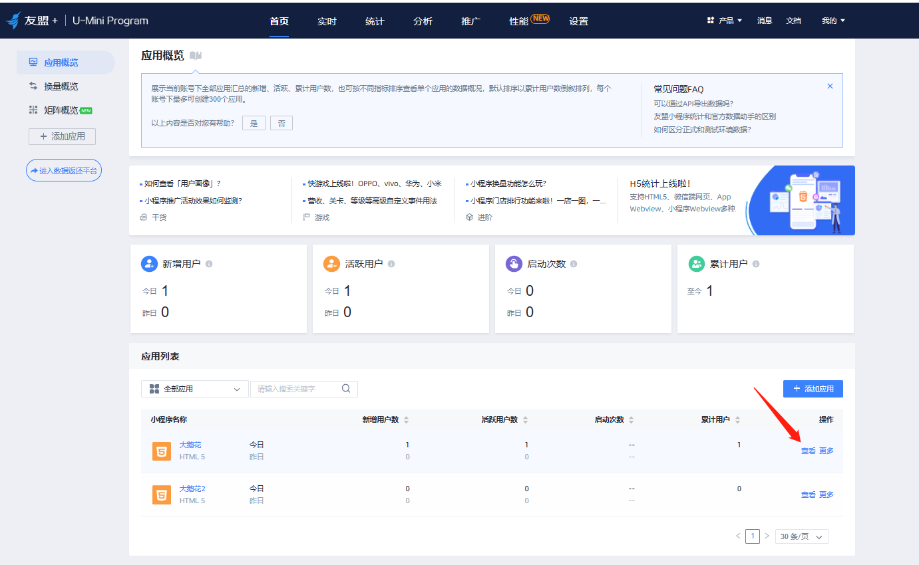This screenshot has width=919, height=565.
Task: Open 消息 in the header
Action: coord(765,21)
